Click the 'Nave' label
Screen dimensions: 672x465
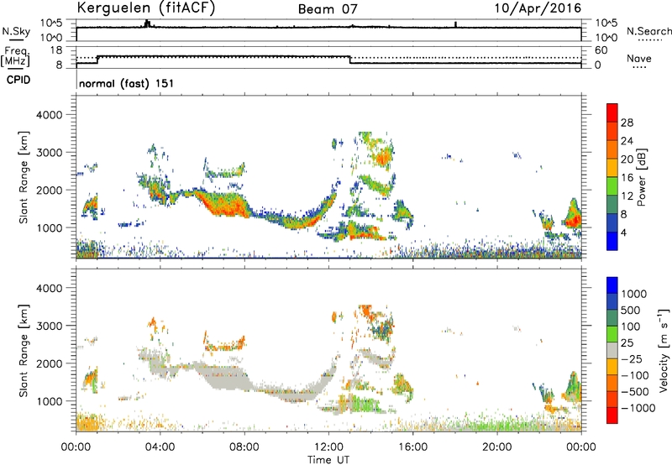pos(639,58)
